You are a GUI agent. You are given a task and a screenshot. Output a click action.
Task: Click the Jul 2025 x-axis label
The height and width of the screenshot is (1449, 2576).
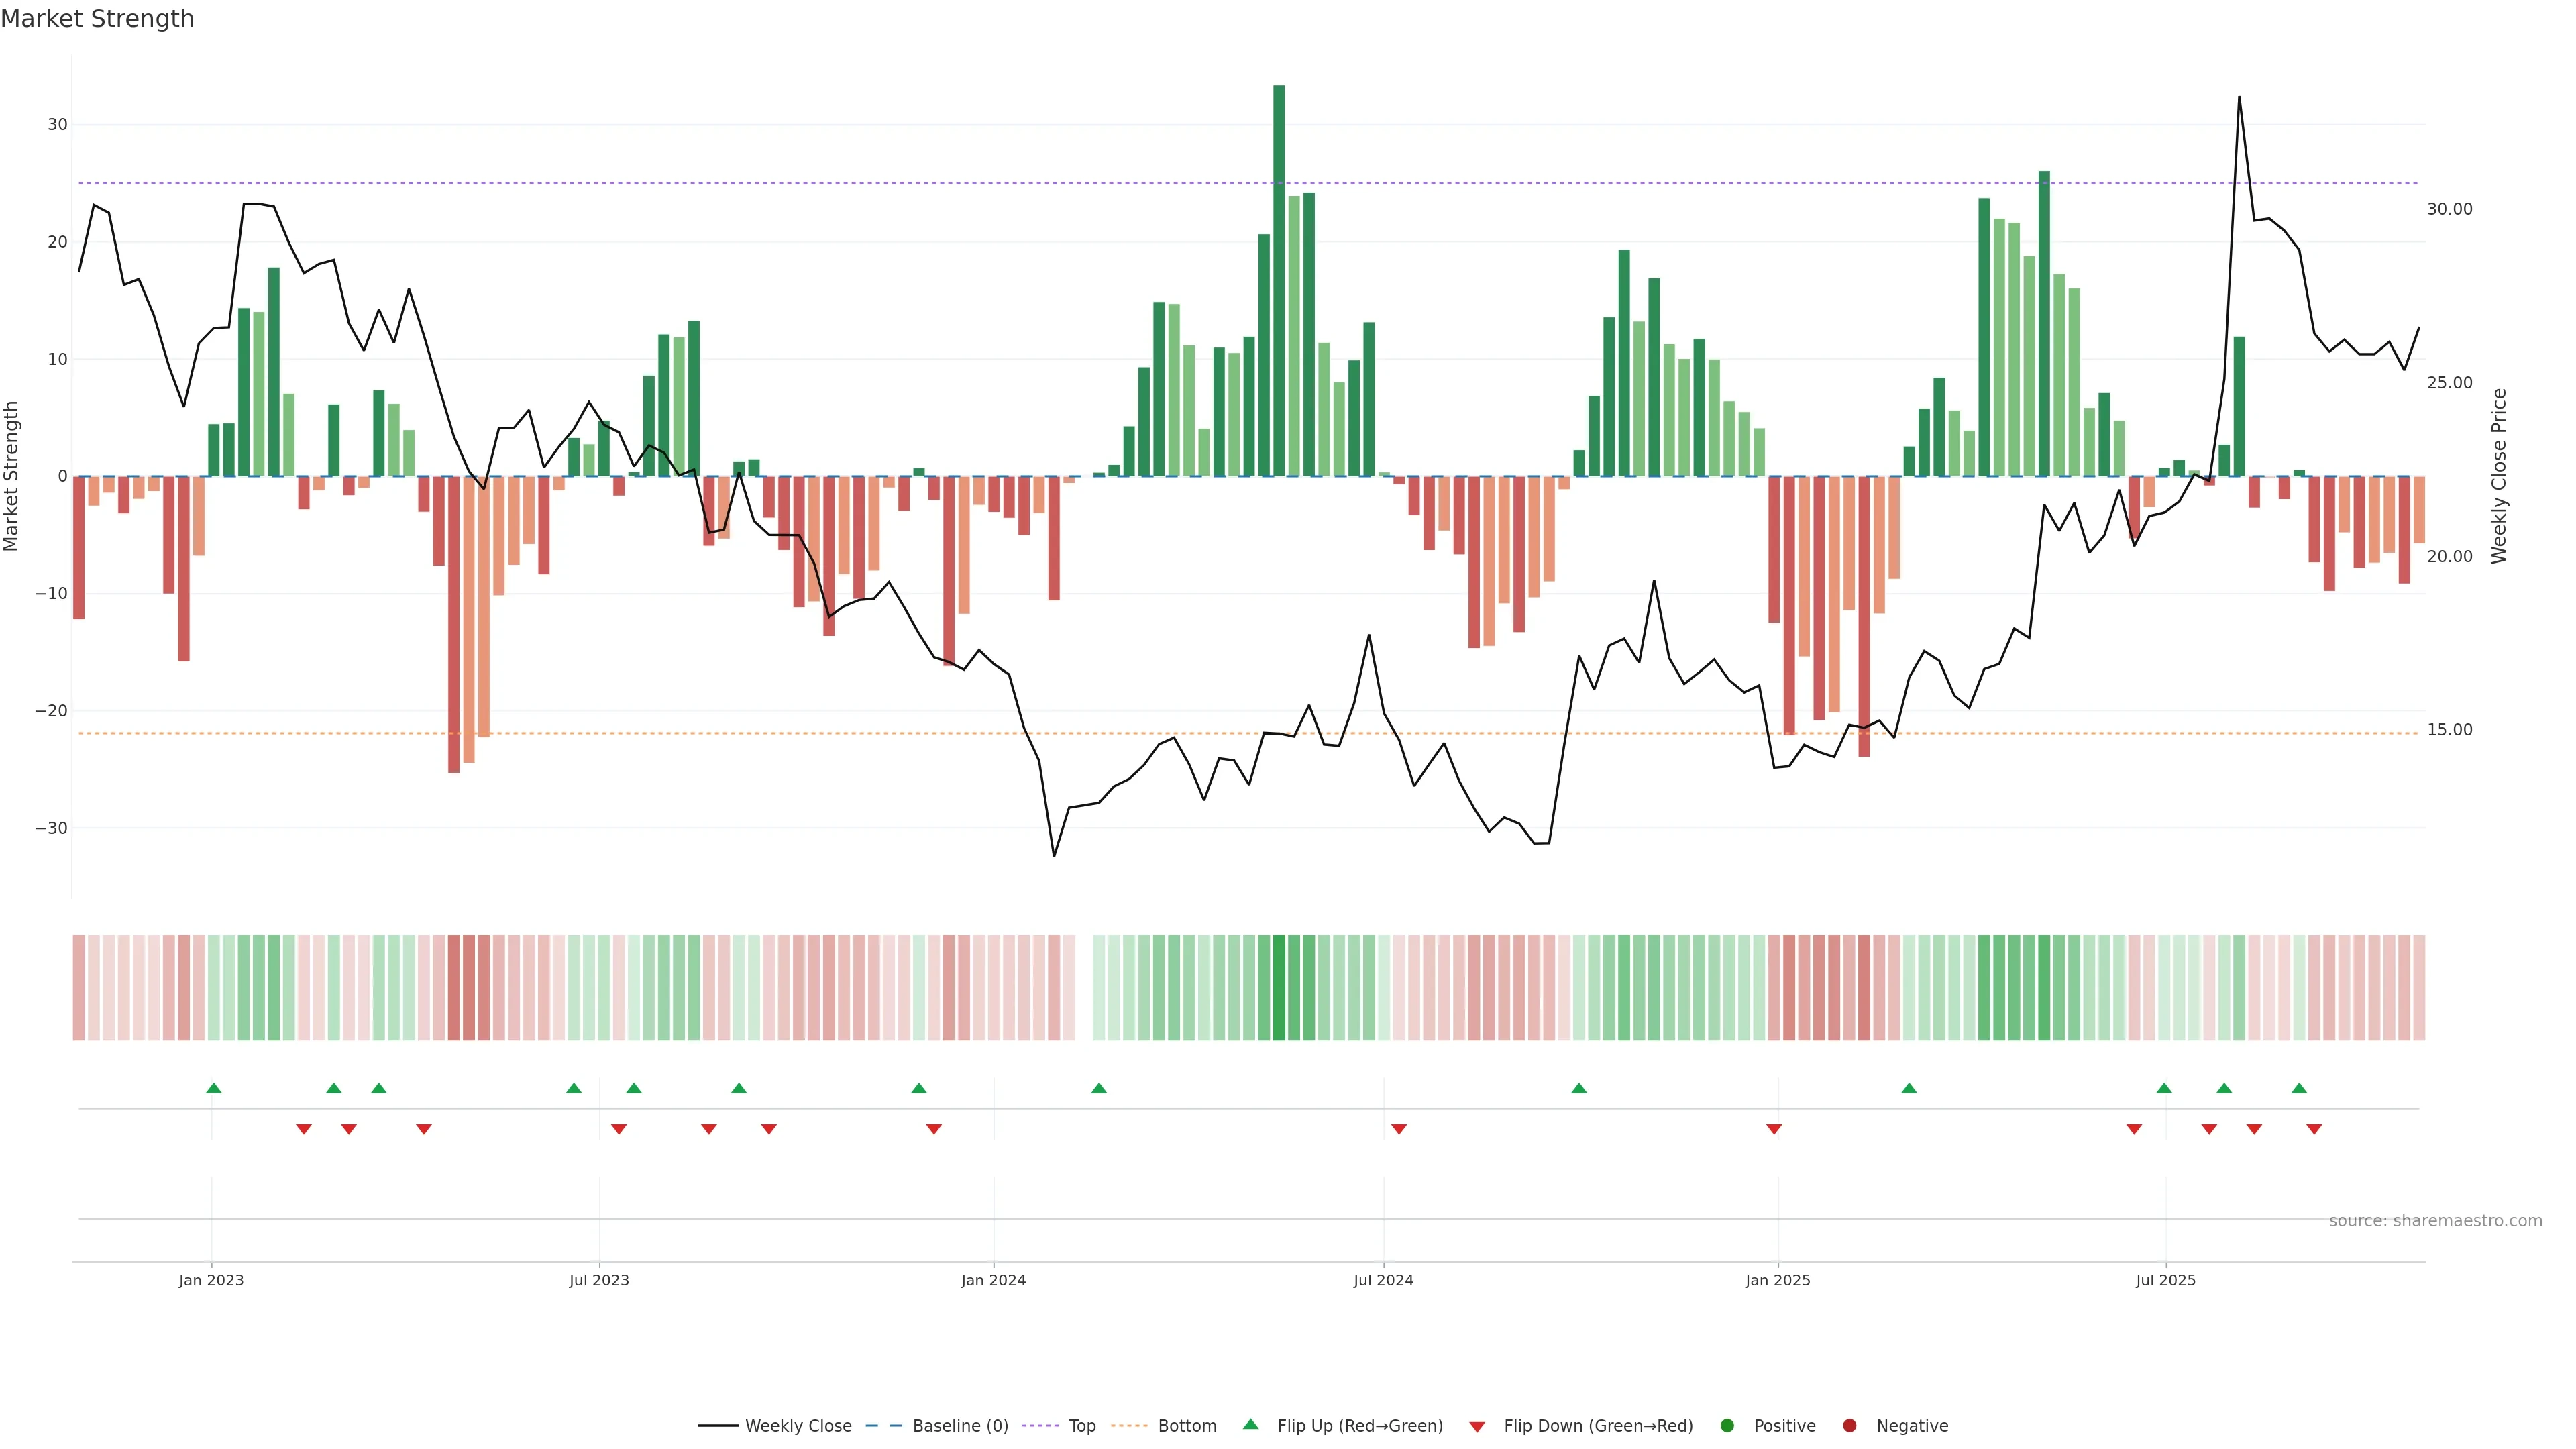(x=2165, y=1280)
